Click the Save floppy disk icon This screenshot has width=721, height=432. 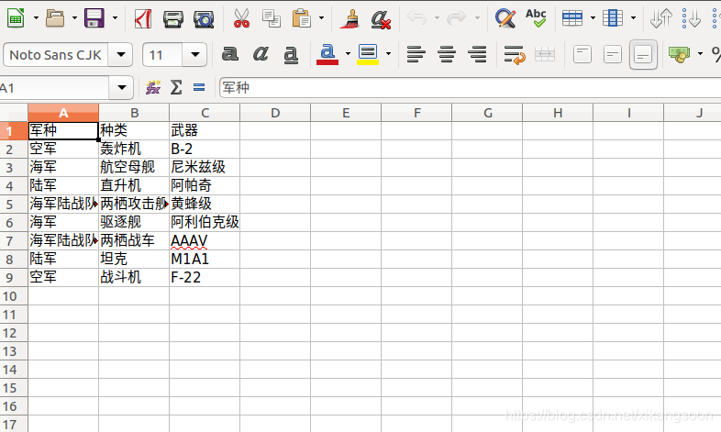94,18
